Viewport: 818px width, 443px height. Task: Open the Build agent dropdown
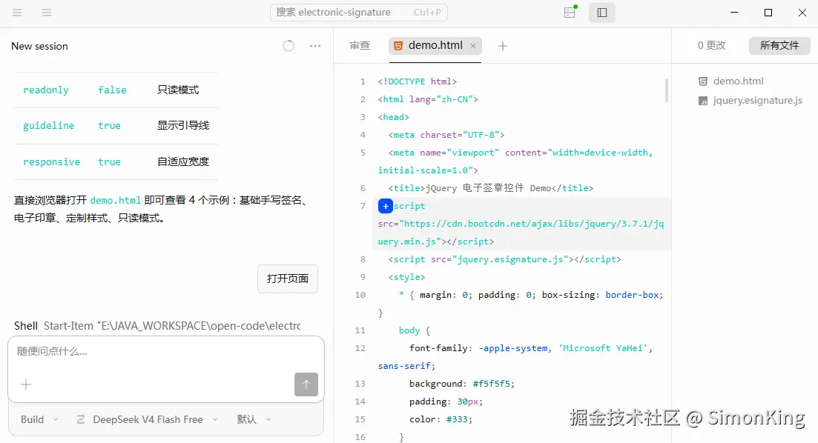(x=39, y=419)
